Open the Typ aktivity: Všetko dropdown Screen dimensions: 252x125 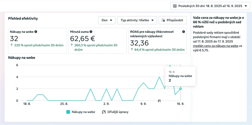tap(137, 20)
